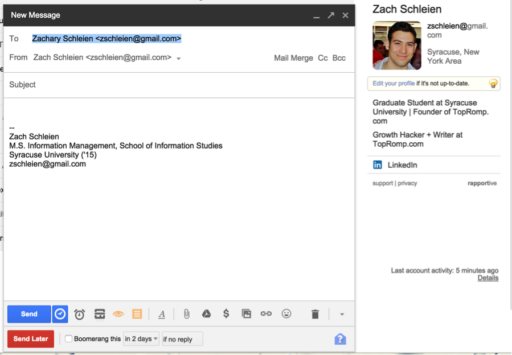Click the 'Growth Hacker + Writer' text
This screenshot has width=512, height=355.
coord(417,139)
